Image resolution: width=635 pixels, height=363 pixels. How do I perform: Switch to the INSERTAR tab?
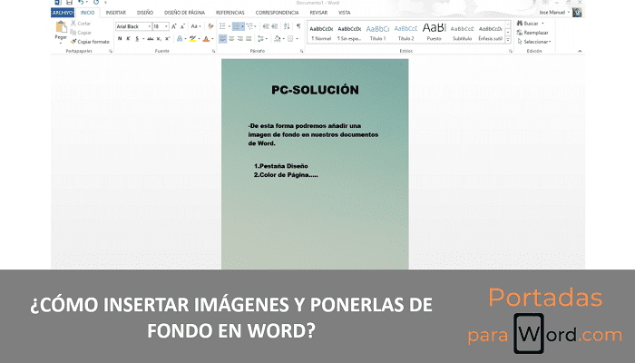[x=116, y=13]
